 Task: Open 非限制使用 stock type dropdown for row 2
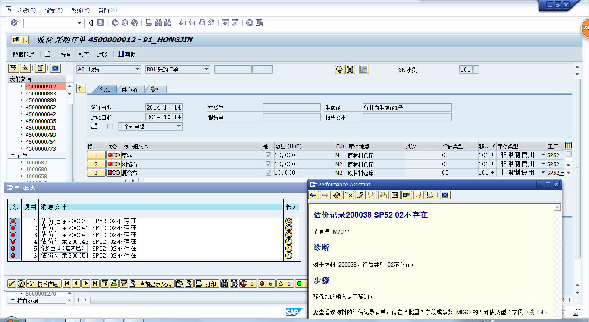coord(543,164)
